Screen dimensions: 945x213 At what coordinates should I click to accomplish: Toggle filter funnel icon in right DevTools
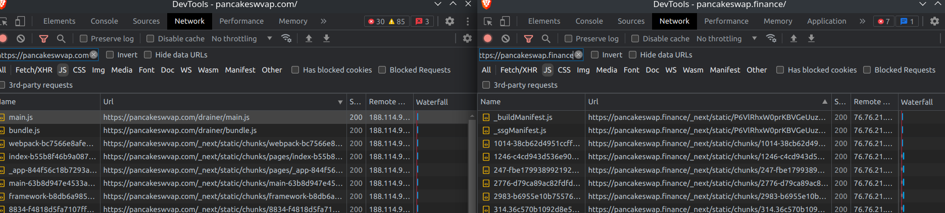pyautogui.click(x=528, y=38)
